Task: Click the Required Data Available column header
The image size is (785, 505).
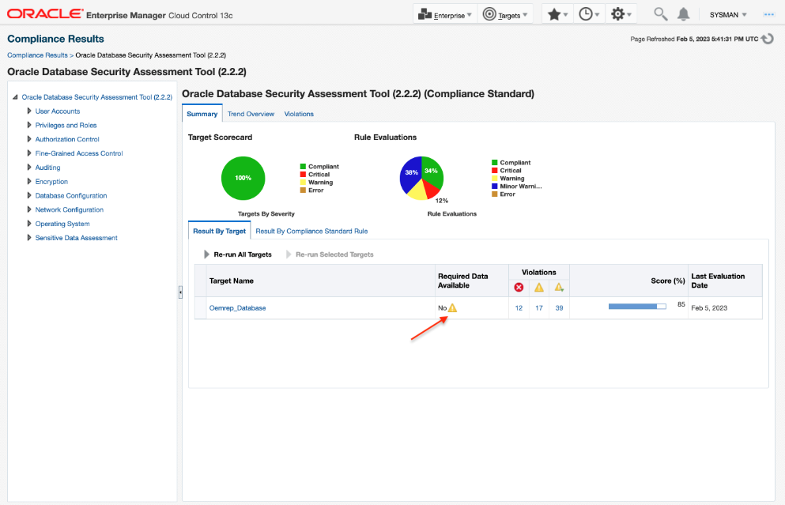Action: pyautogui.click(x=472, y=281)
